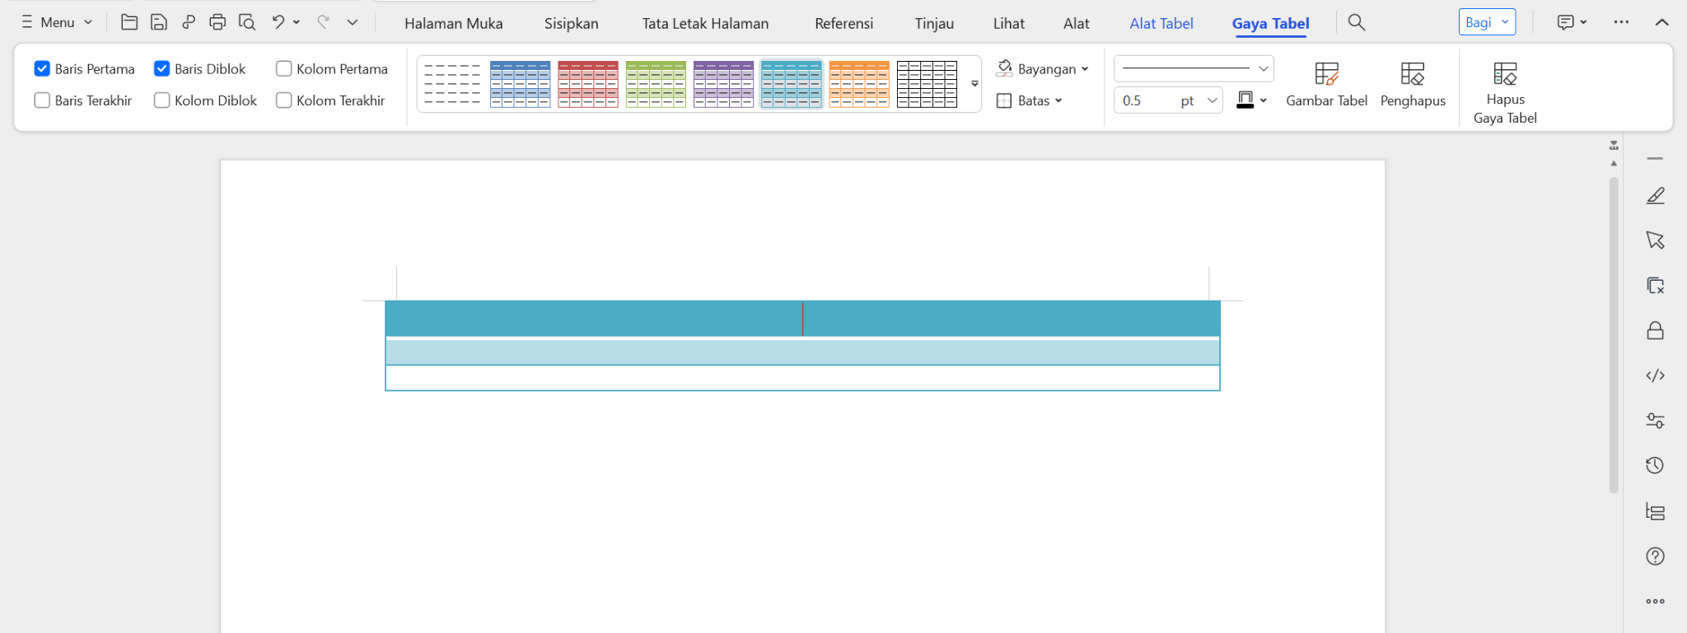This screenshot has height=633, width=1687.
Task: Switch to the Sisipkan tab
Action: click(x=571, y=24)
